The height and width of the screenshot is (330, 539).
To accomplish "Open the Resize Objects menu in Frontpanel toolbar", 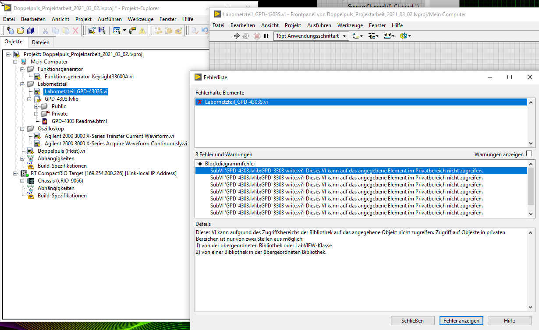I will click(x=389, y=36).
